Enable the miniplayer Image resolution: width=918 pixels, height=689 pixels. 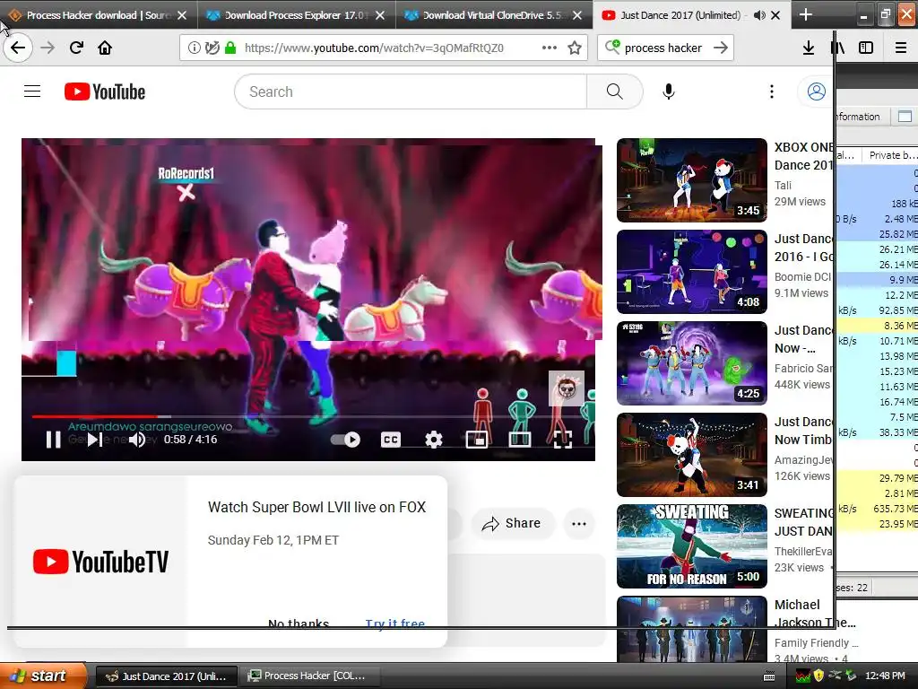[477, 440]
